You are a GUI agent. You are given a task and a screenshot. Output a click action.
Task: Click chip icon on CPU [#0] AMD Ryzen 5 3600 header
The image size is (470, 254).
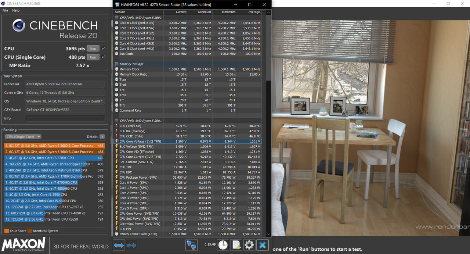tap(116, 17)
